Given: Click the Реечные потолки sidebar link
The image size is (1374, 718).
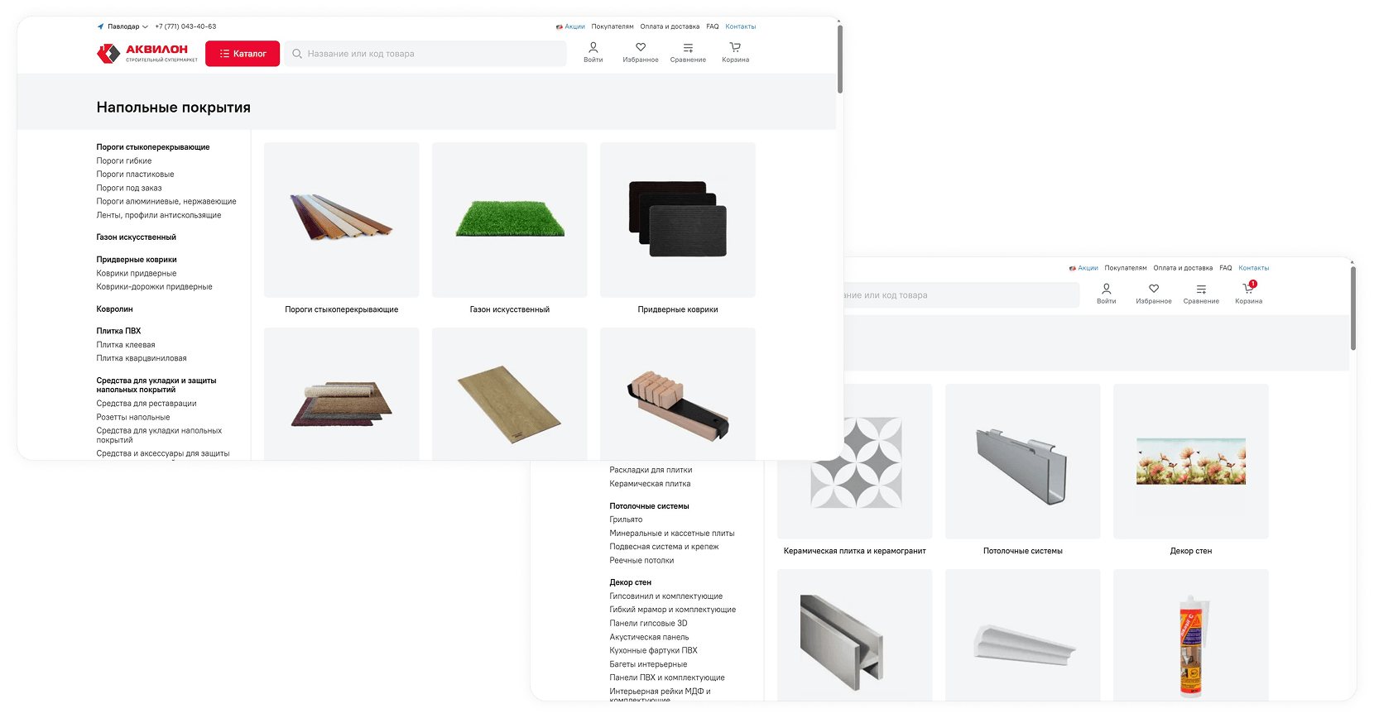Looking at the screenshot, I should click(641, 561).
